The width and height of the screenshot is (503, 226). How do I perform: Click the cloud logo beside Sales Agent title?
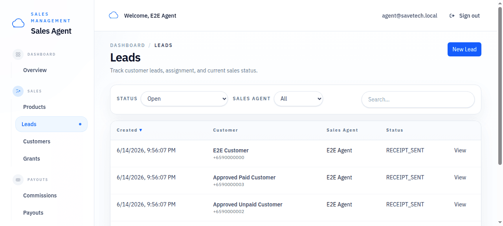point(18,23)
